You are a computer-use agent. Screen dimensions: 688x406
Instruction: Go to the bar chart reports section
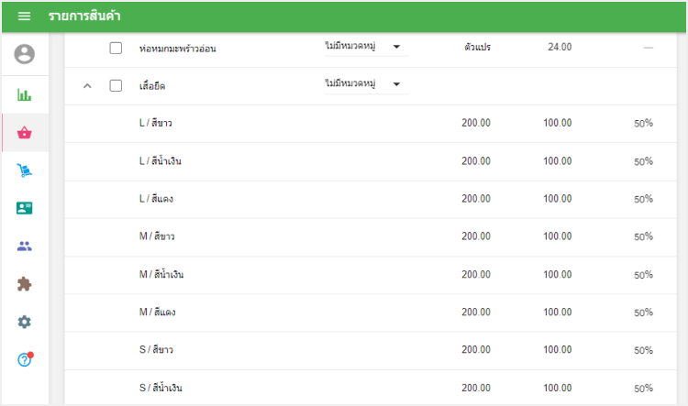(x=25, y=94)
